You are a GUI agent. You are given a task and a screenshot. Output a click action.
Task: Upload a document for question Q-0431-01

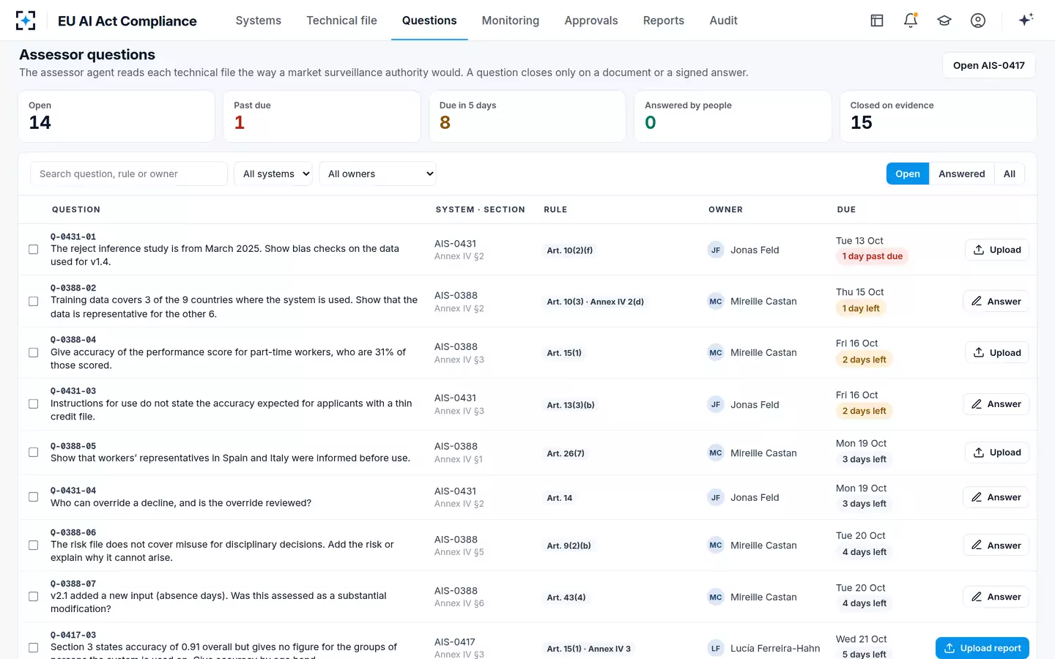coord(997,250)
